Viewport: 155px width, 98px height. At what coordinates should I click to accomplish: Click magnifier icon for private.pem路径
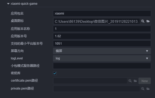pos(143,89)
